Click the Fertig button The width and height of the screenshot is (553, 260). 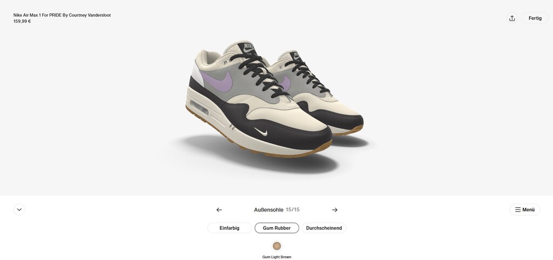coord(535,18)
